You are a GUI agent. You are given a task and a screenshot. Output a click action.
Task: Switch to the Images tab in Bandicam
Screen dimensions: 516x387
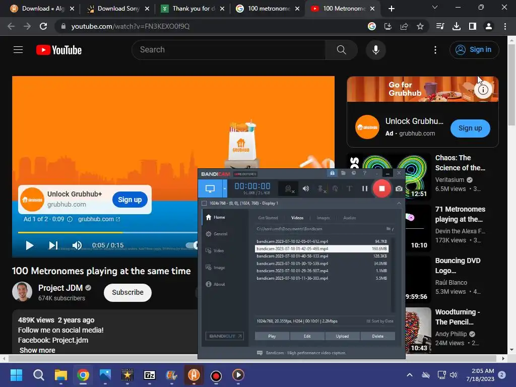pos(323,218)
